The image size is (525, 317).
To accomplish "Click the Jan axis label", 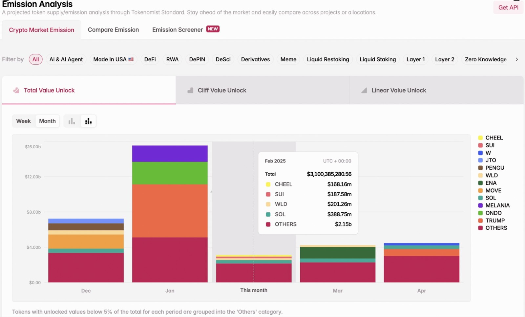I will 170,291.
